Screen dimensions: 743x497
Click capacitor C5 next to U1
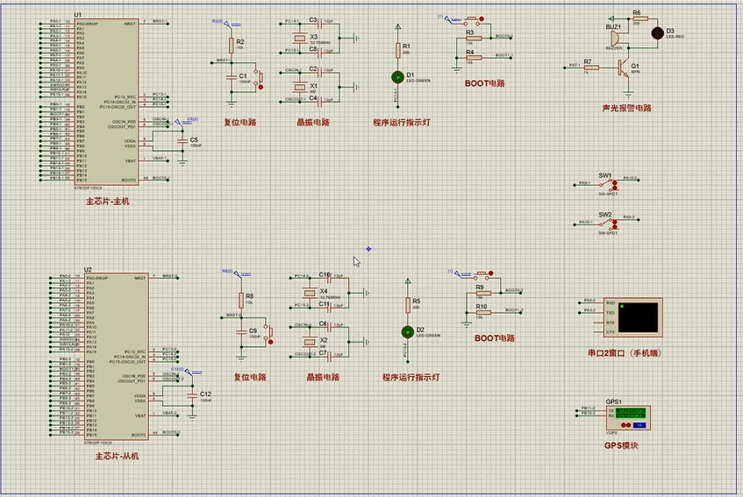point(182,138)
